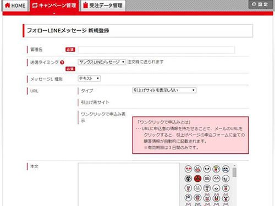The height and width of the screenshot is (206, 275).
Task: Click the 必須 badge next to 管理名
Action: 70,49
